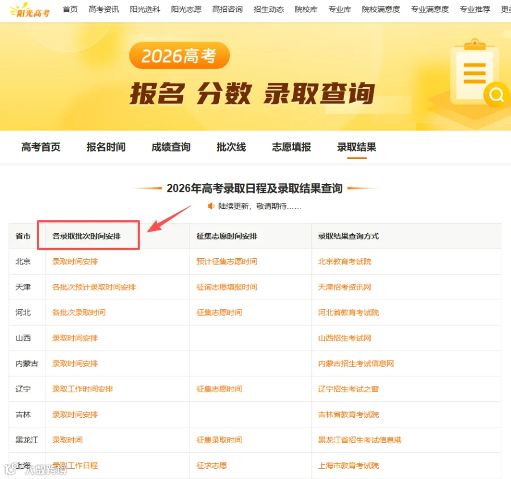Click the 2026年高考录取日程及录取结果查询 heading
The height and width of the screenshot is (479, 511).
[254, 188]
